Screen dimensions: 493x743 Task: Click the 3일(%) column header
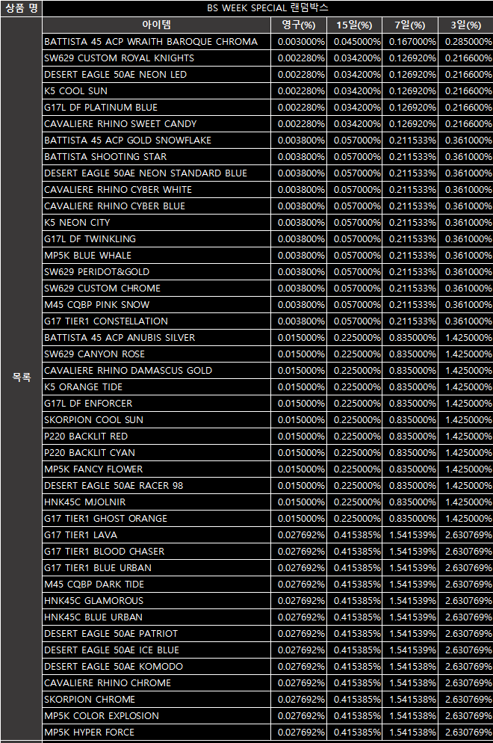click(x=465, y=25)
